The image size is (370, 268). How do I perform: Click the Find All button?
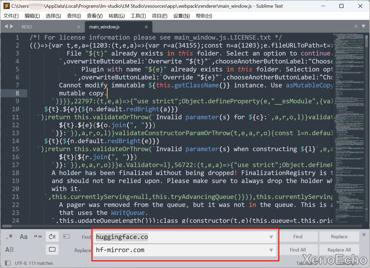pyautogui.click(x=298, y=250)
